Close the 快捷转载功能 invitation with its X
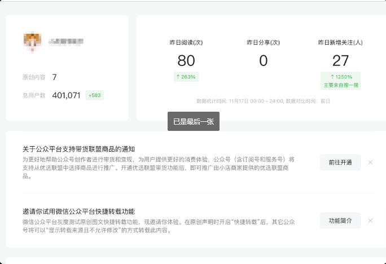 [x=370, y=221]
